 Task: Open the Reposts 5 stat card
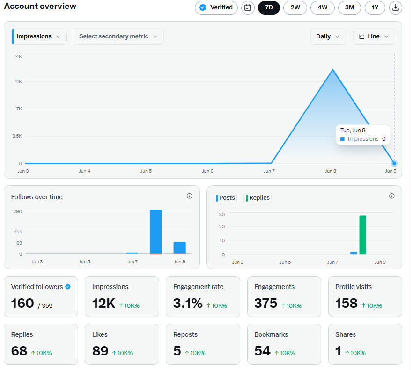[203, 344]
